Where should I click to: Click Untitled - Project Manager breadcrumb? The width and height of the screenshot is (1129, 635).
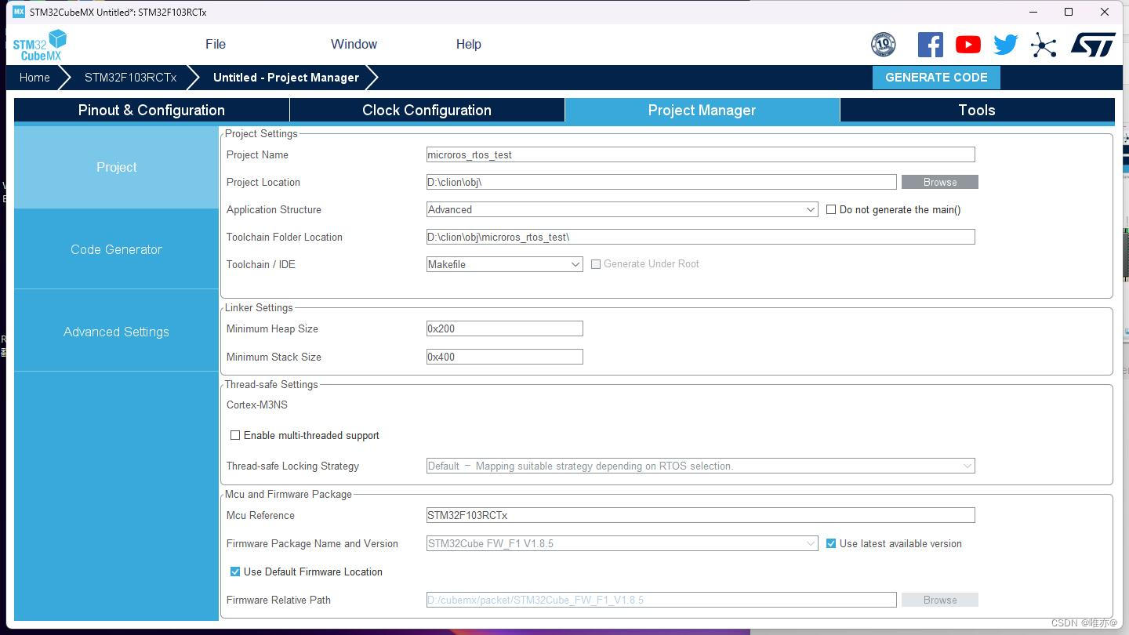pos(286,78)
